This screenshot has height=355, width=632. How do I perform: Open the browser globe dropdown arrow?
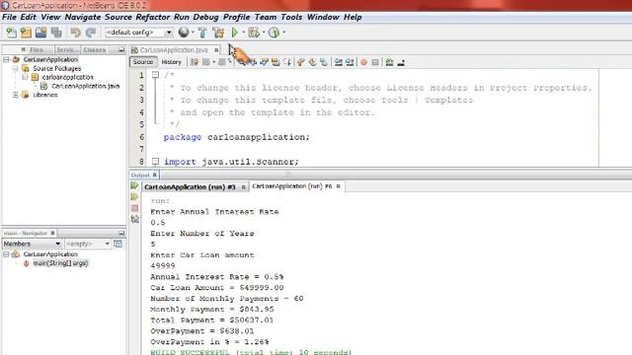(193, 33)
